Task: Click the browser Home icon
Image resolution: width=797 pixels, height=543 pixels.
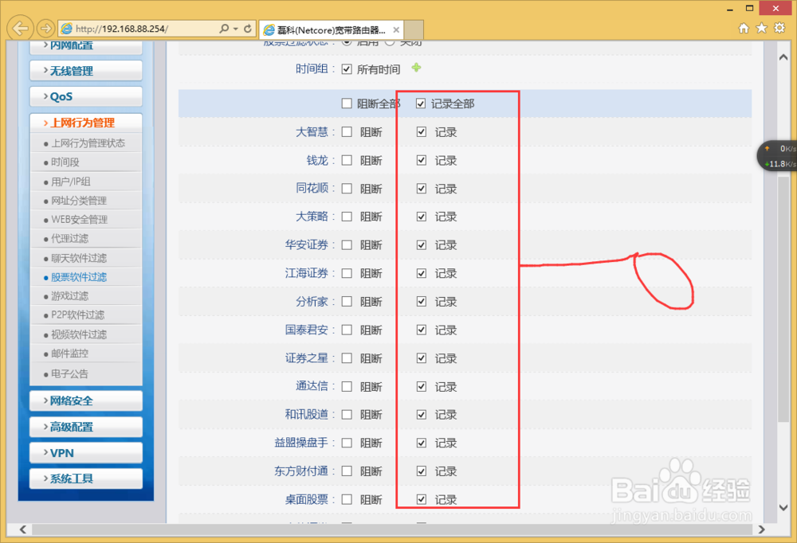Action: point(743,27)
